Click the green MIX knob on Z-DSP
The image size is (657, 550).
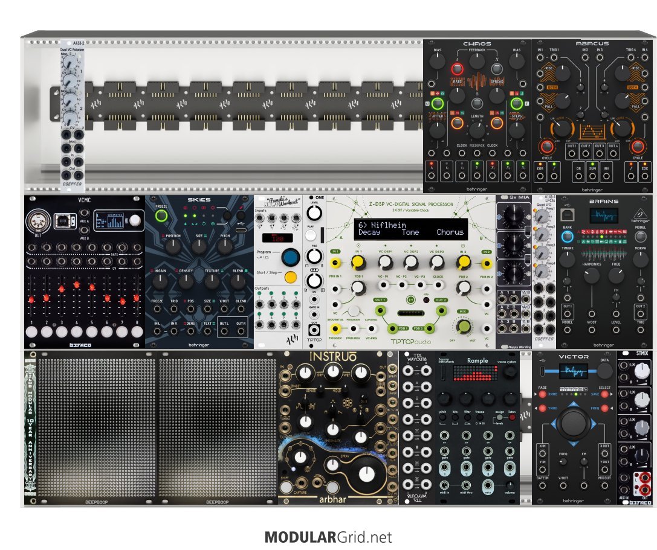click(464, 327)
